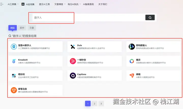This screenshot has height=109, width=183.
Task: Click the description 简单好用的AI智能视频创作平台
Action: click(90, 63)
